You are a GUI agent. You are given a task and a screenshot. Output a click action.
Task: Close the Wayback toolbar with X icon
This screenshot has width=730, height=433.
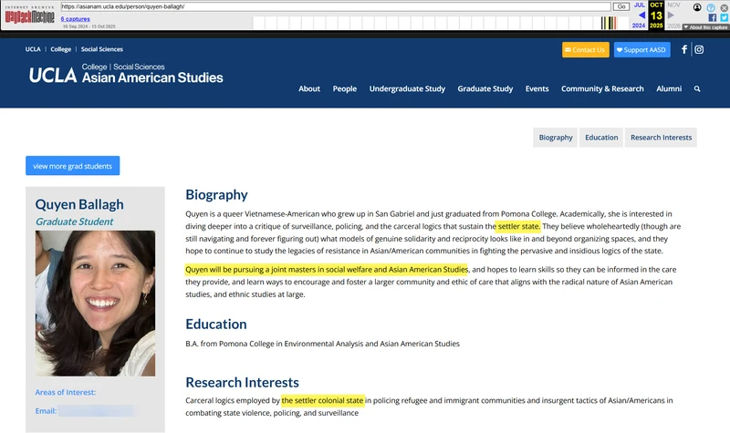[x=724, y=7]
